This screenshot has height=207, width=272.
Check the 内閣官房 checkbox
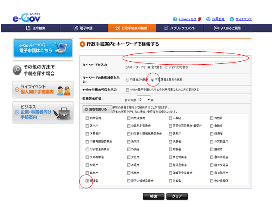(88, 118)
